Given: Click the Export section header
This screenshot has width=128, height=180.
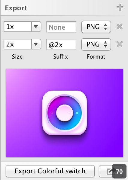Looking at the screenshot, I should (16, 8).
